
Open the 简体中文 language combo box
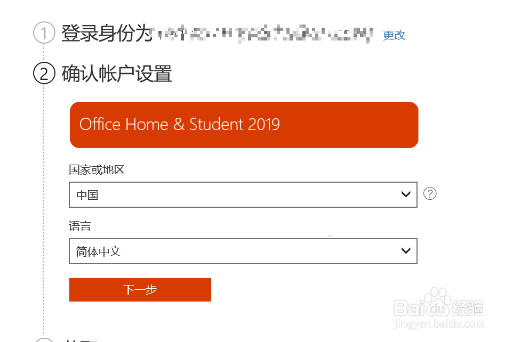[x=243, y=251]
